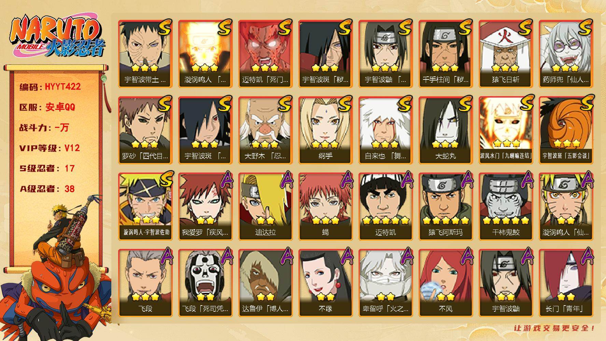Select the 猿飞日斩 ninja card
The height and width of the screenshot is (341, 606).
tap(506, 54)
